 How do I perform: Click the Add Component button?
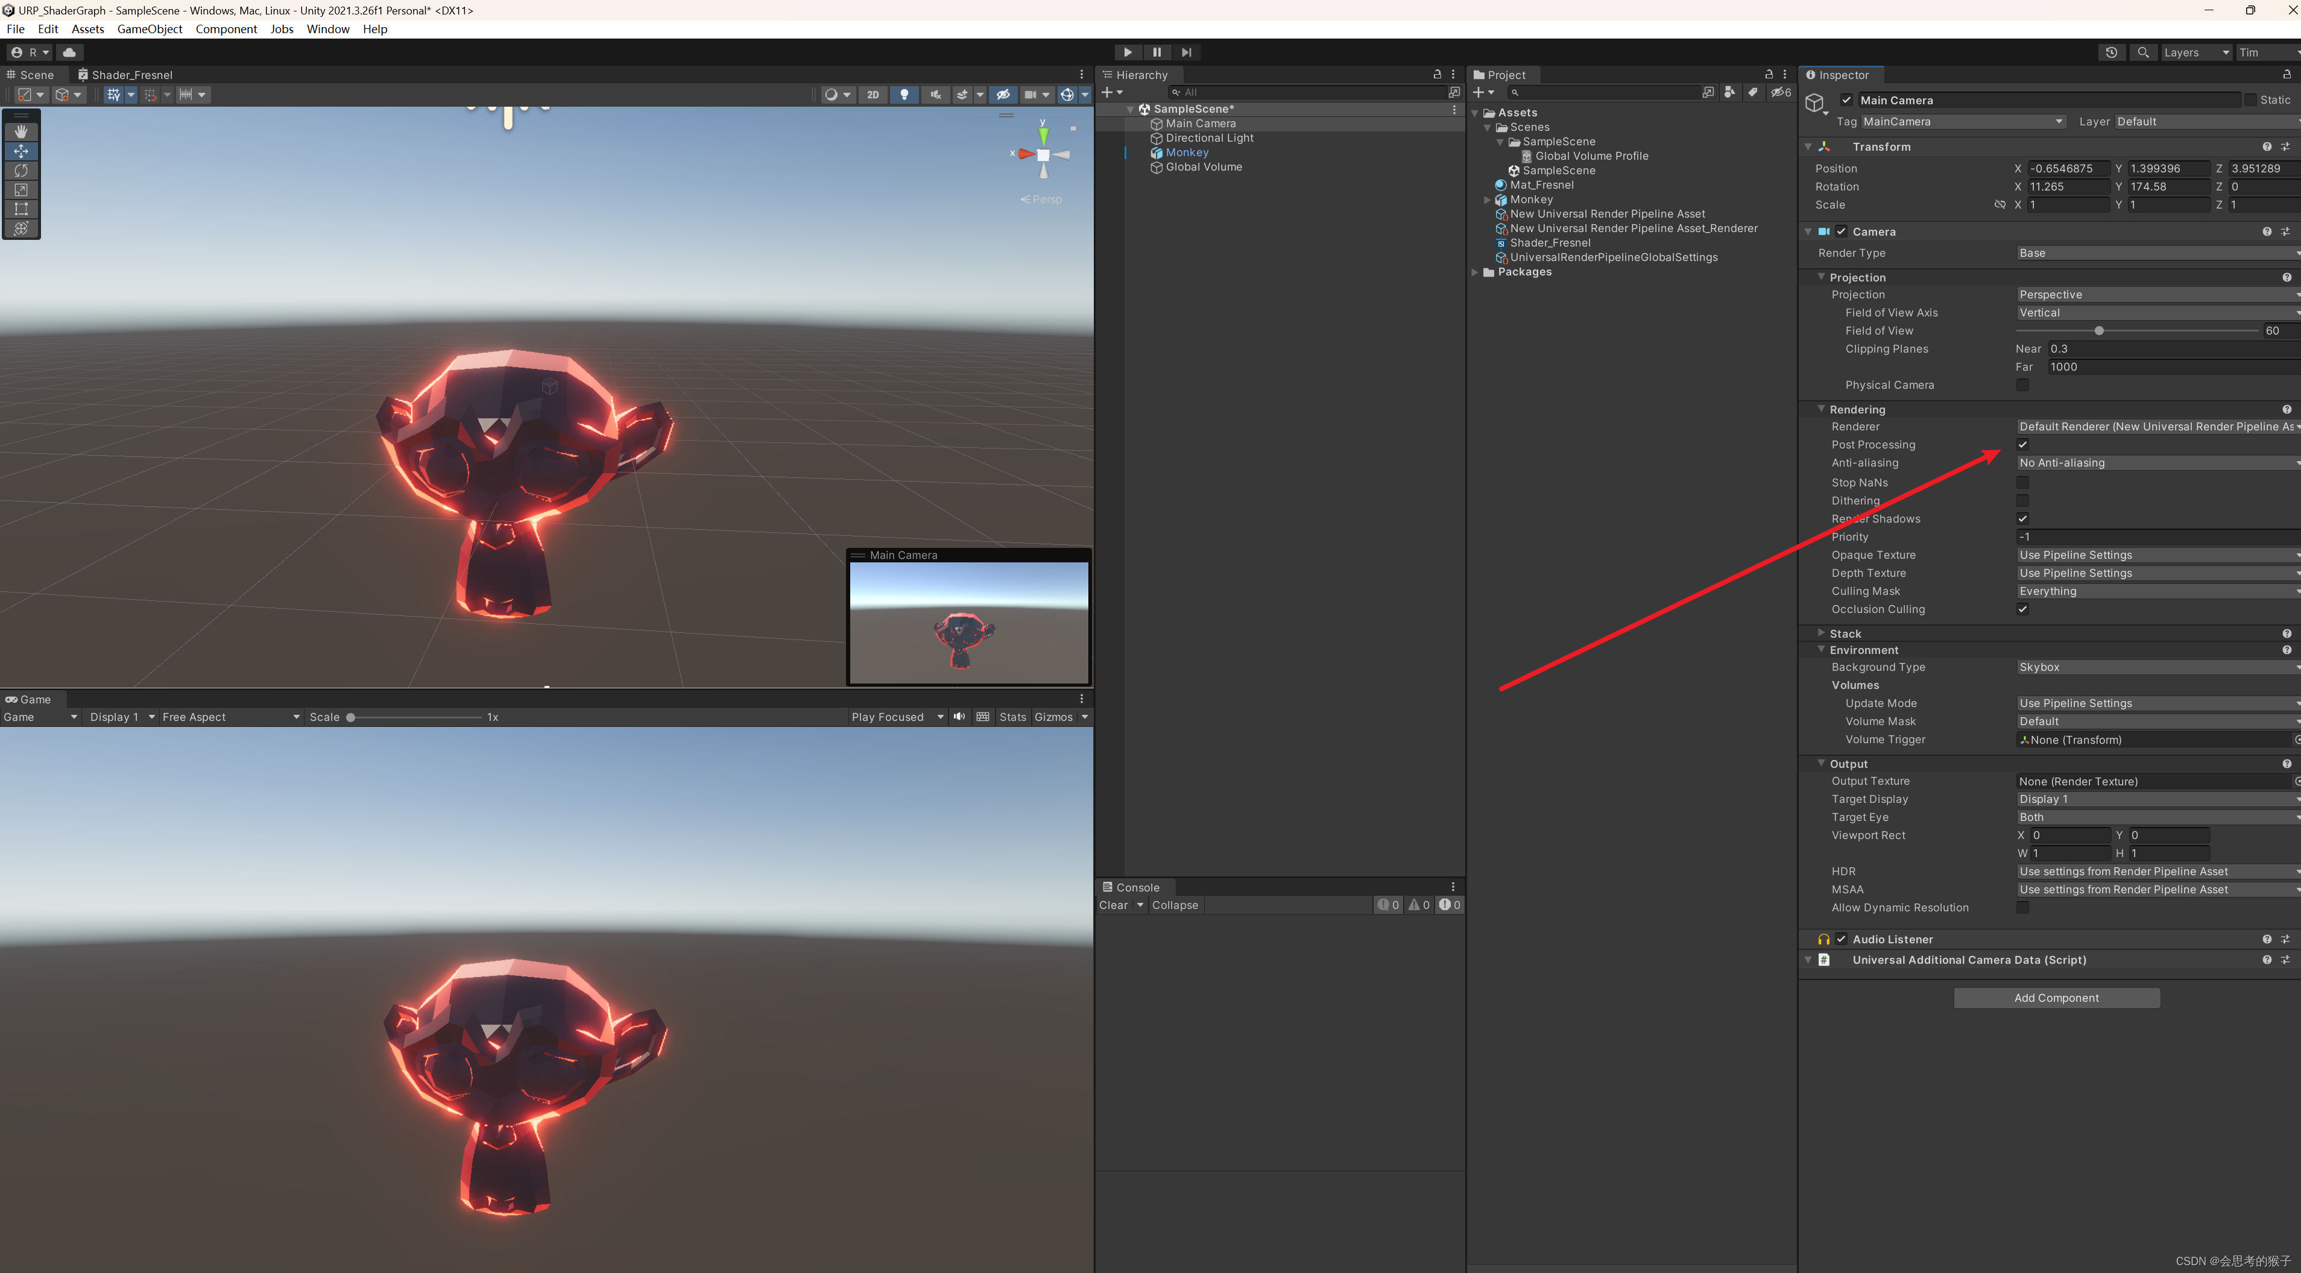[2056, 997]
